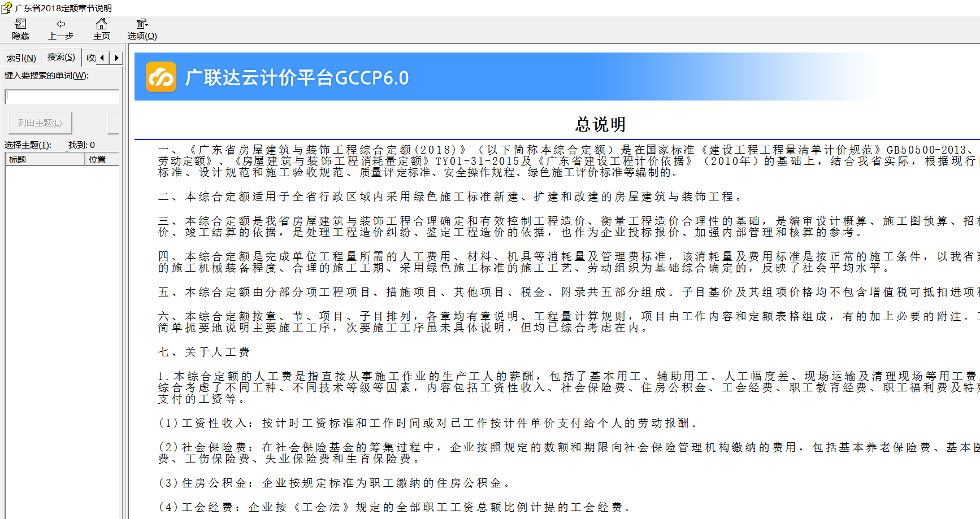Switch to the 索引(N) tab
Screen dimensions: 980x519
pos(21,58)
